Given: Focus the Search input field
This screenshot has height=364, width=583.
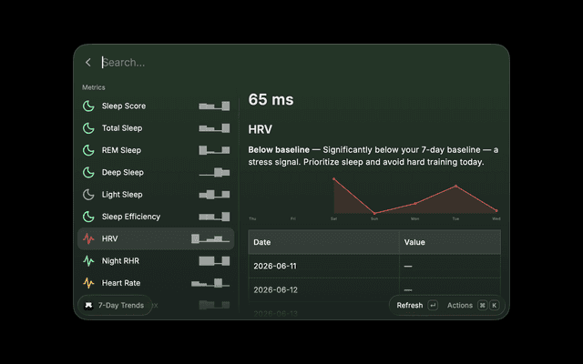Looking at the screenshot, I should (x=302, y=63).
